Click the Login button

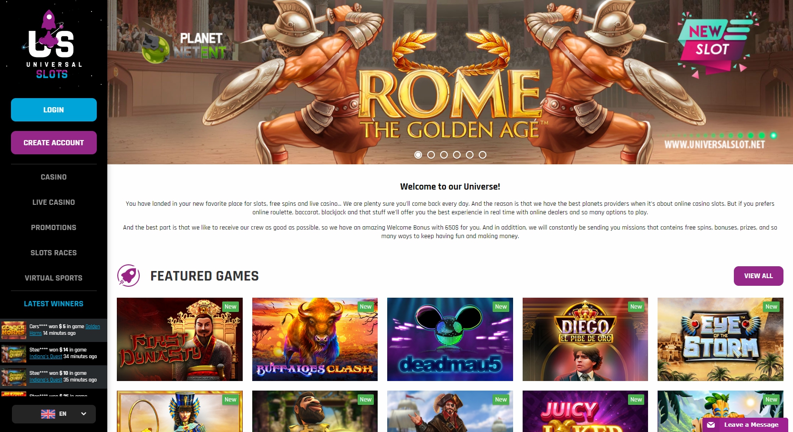(x=54, y=110)
